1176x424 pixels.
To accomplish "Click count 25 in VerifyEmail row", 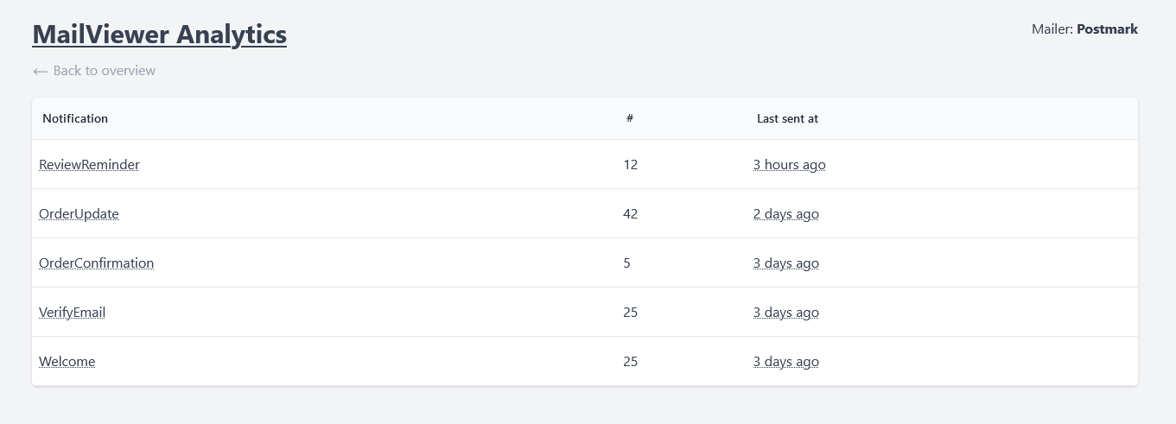I will (x=630, y=312).
